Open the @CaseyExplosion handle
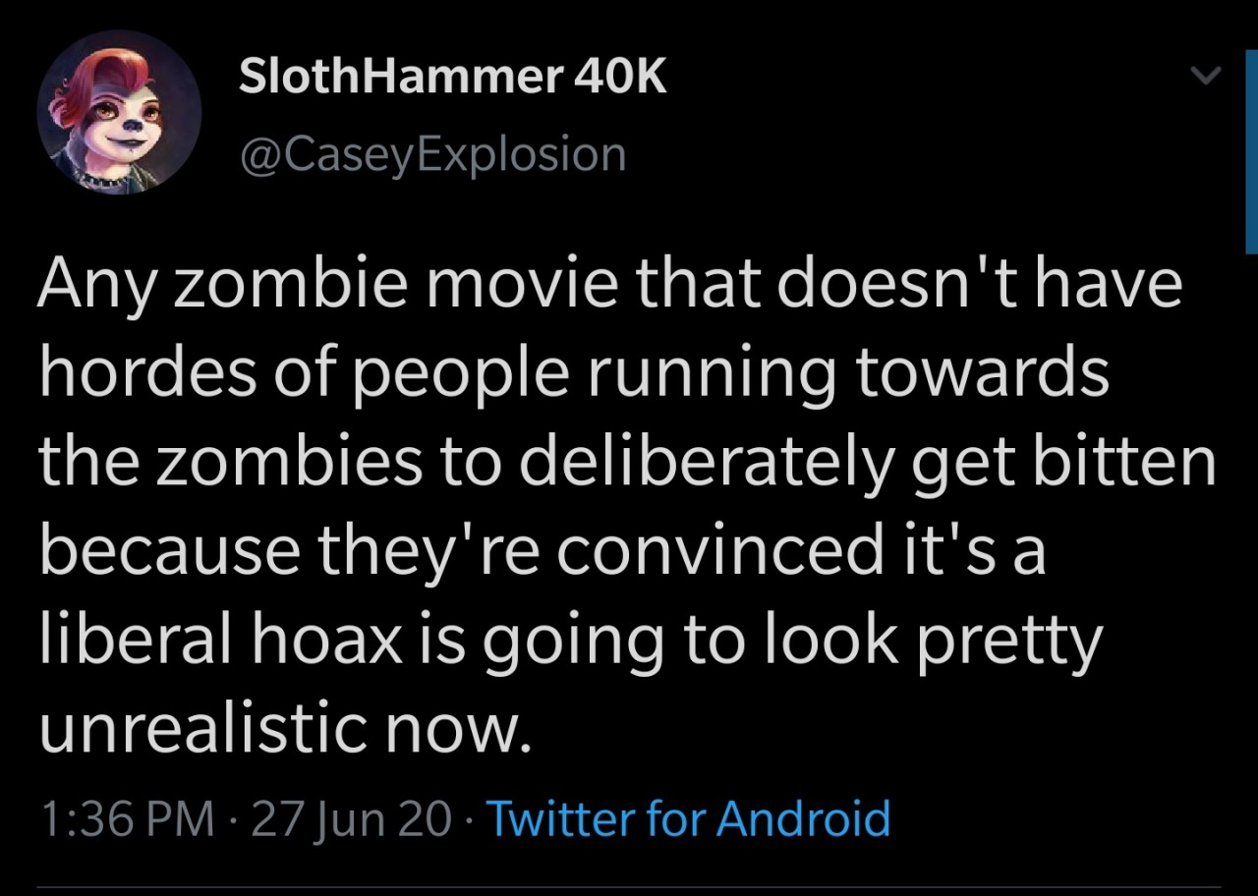The image size is (1258, 896). [x=432, y=154]
